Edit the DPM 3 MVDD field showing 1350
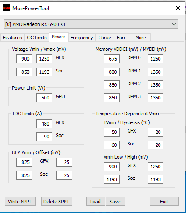Screen dimensions: 186x213 tap(156, 98)
